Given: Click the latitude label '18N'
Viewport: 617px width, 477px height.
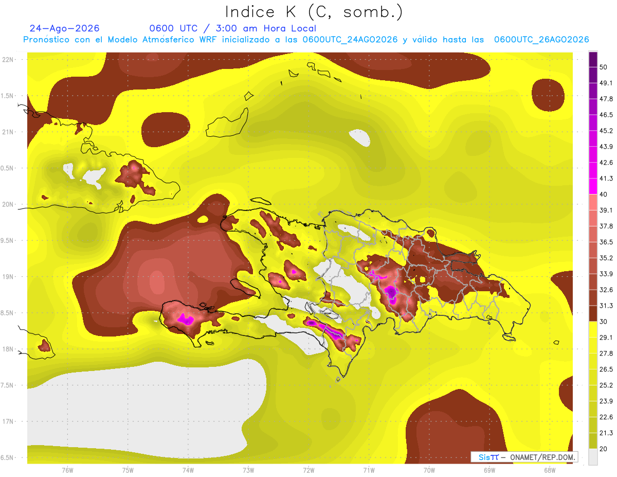Looking at the screenshot, I should tap(8, 349).
